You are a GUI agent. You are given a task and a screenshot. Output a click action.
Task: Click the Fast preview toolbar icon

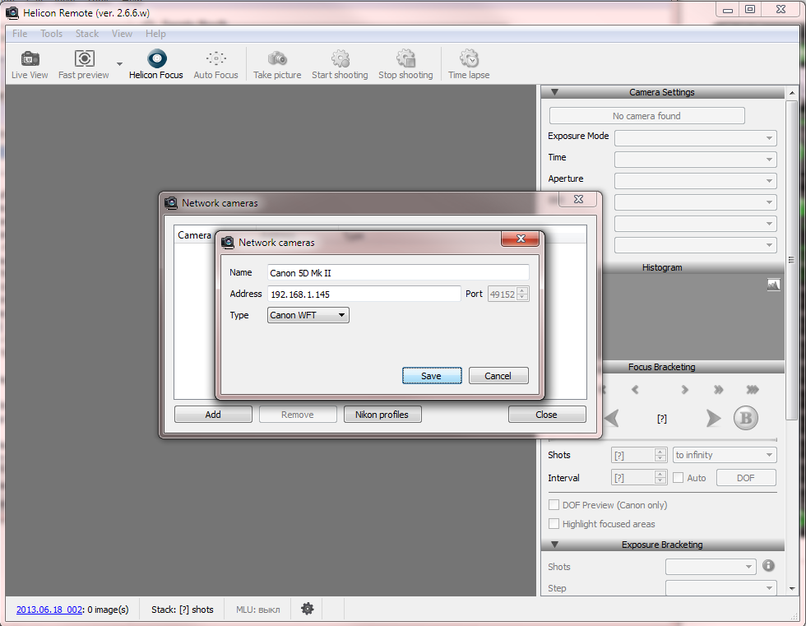coord(84,64)
